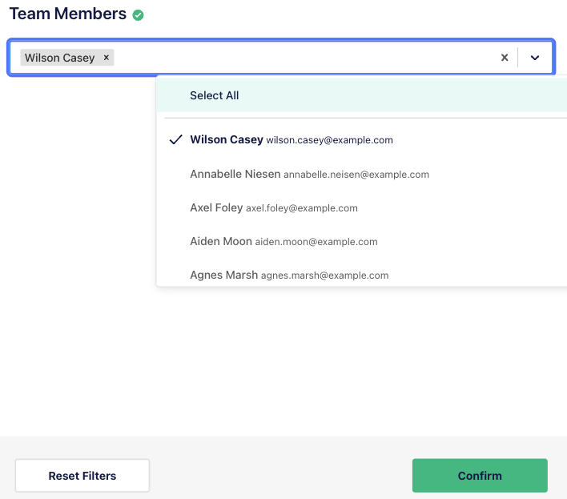Click the Team Members heading

67,14
